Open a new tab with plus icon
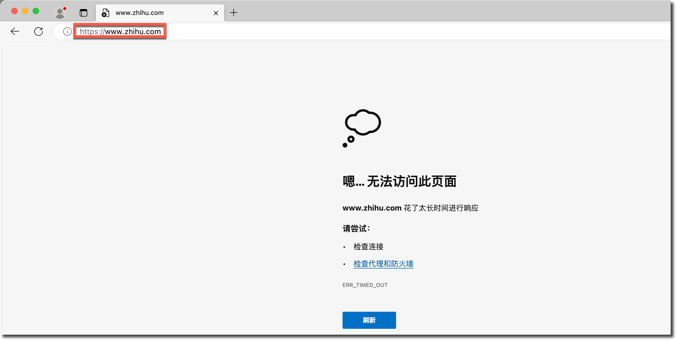Screen dimensions: 676x340 [x=234, y=13]
